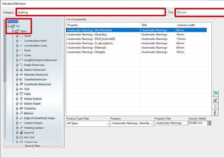Click the ChamferDimension icon

click(21, 79)
